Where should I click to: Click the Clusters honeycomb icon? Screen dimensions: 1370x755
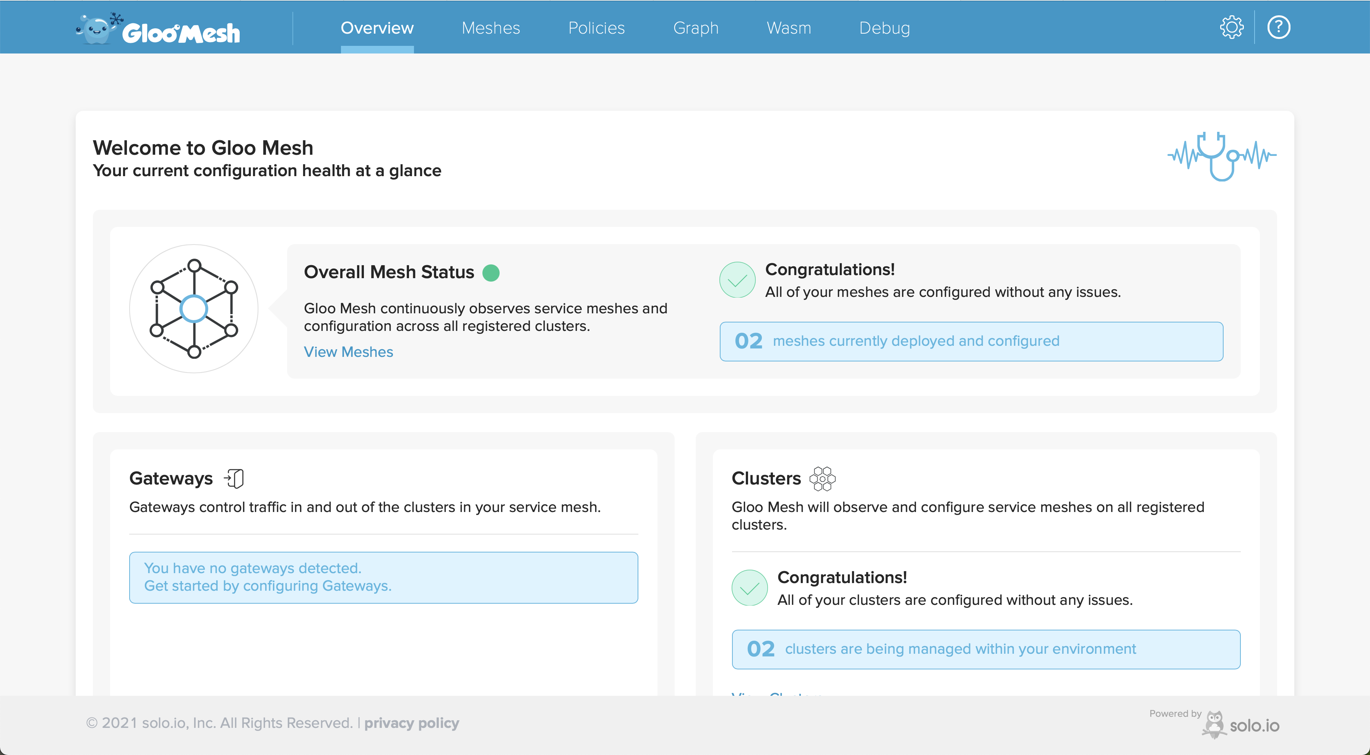click(x=822, y=478)
